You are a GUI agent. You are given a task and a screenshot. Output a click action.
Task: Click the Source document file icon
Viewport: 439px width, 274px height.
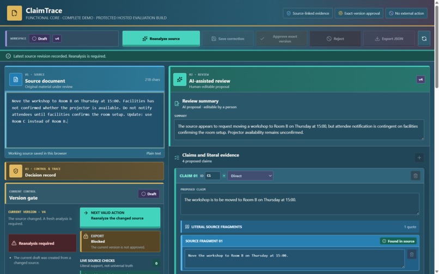coord(16,80)
